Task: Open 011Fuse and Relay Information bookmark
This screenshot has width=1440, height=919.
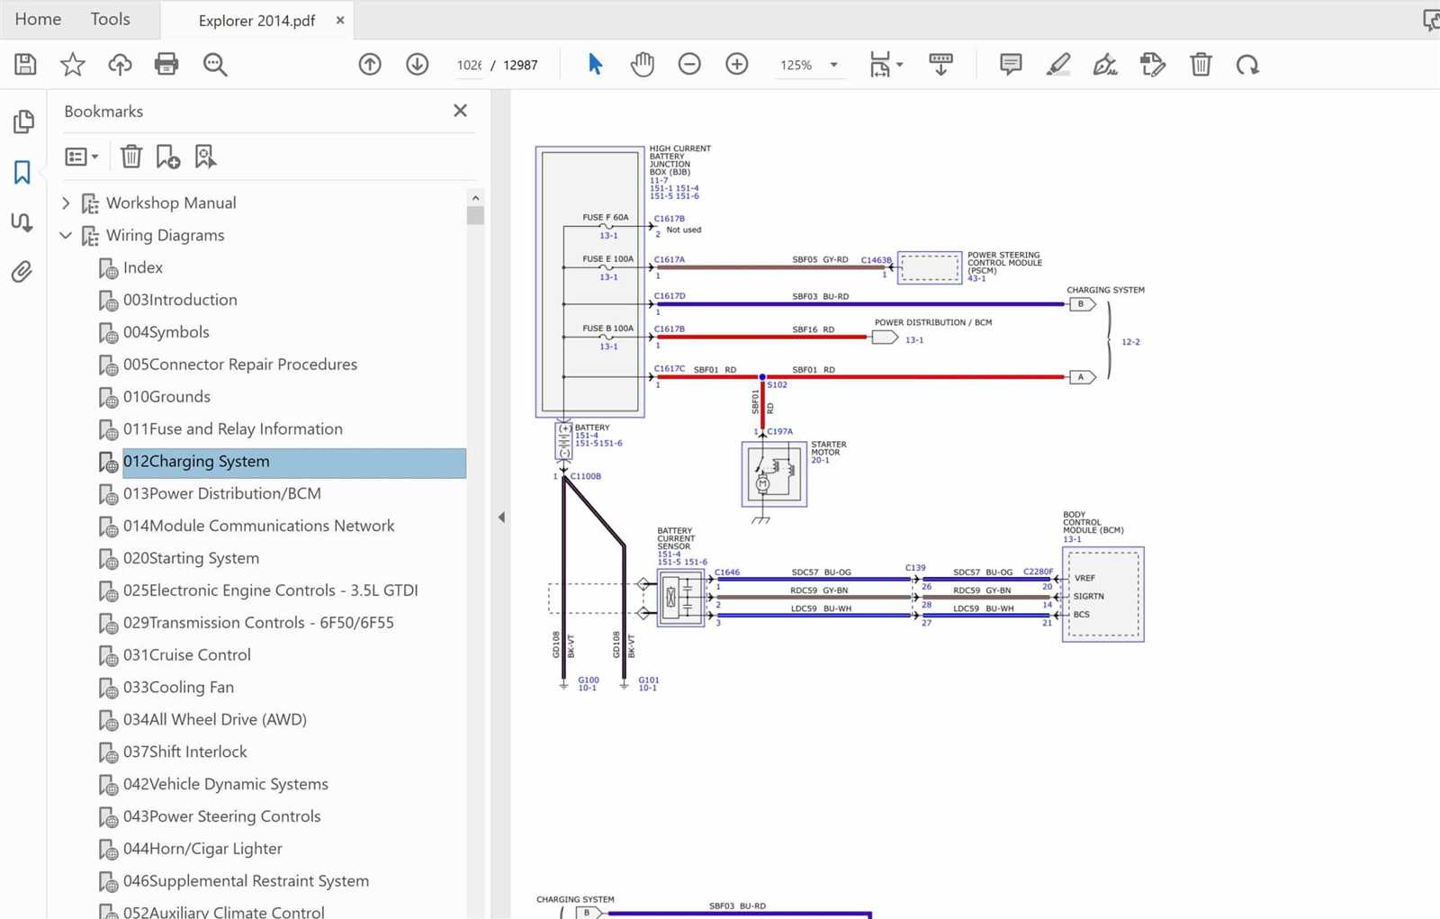Action: 233,429
